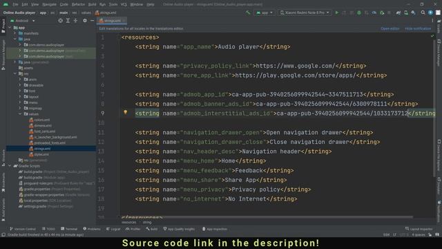Hide the Project panel with minus icon
Image resolution: width=442 pixels, height=249 pixels.
(x=92, y=21)
